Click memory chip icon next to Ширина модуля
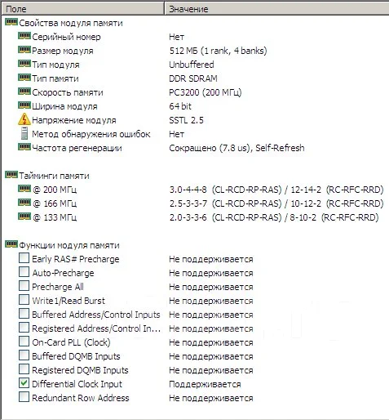The width and height of the screenshot is (389, 420). [24, 105]
